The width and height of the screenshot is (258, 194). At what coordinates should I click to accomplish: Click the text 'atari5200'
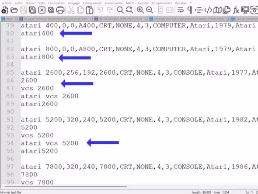pos(39,151)
